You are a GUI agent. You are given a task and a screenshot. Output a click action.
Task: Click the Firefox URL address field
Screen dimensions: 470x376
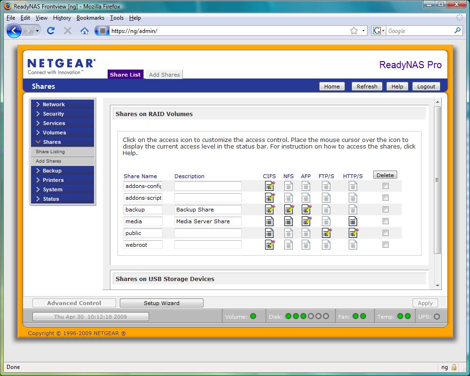point(229,31)
